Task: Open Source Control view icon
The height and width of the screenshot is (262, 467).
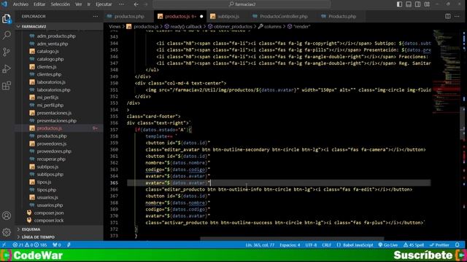Action: [7, 52]
